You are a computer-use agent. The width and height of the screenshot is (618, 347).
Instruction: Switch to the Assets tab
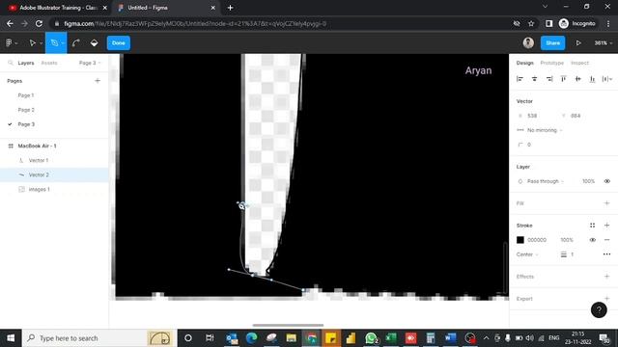(x=49, y=63)
